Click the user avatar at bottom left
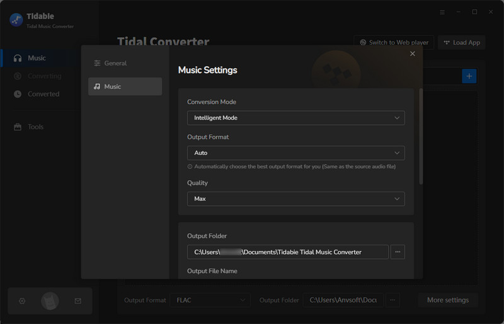 pos(50,301)
